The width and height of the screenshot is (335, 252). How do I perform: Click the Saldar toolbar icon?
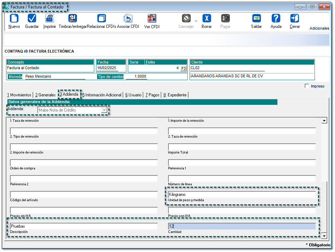[256, 19]
